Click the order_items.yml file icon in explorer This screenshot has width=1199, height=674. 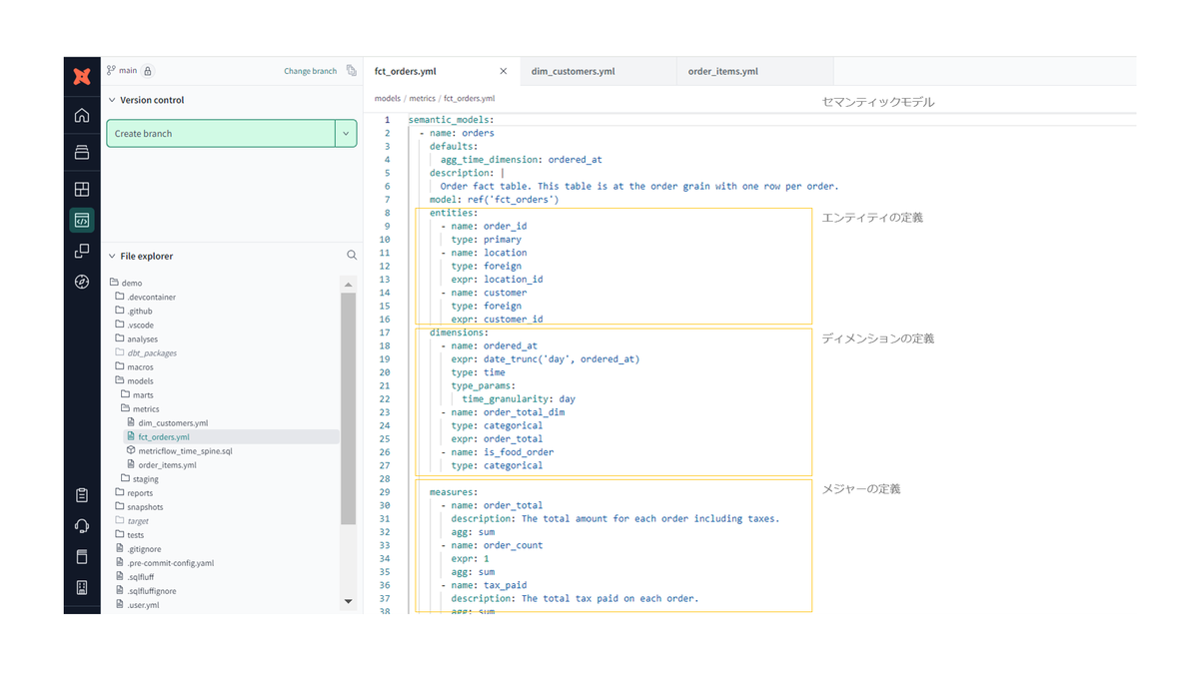tap(131, 465)
